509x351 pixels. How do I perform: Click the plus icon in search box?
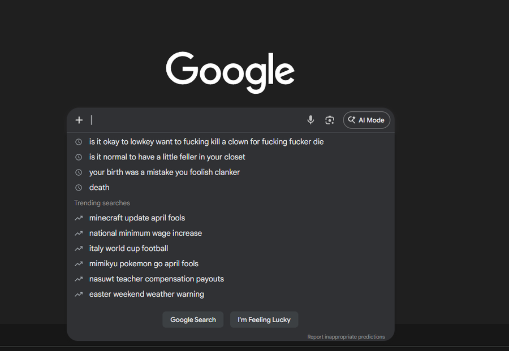coord(79,120)
